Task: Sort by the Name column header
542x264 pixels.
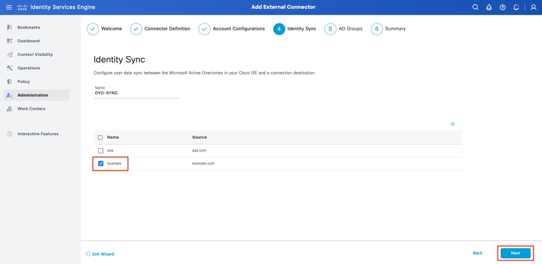Action: (113, 137)
